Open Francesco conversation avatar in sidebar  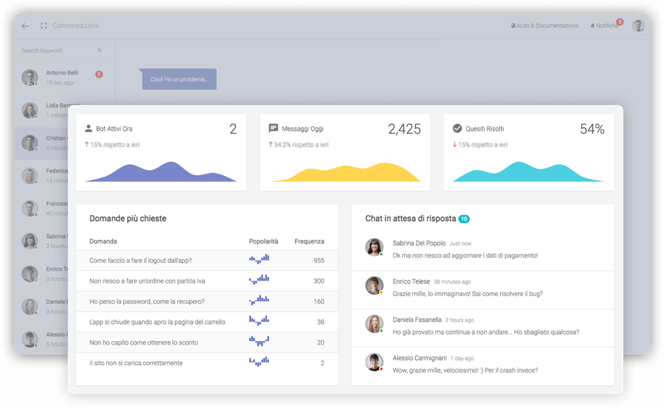30,208
